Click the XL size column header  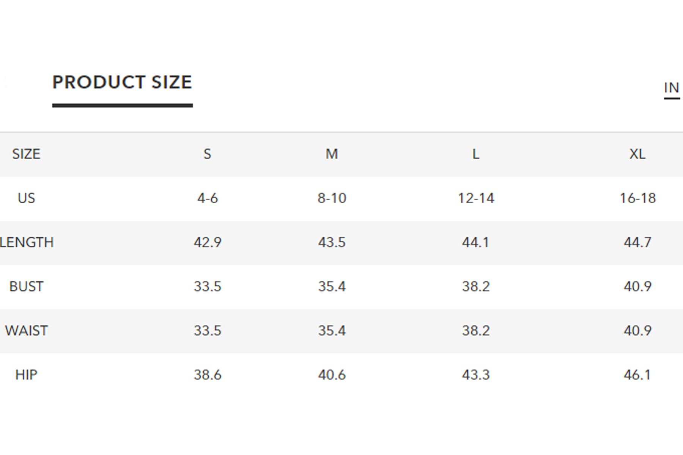tap(637, 154)
